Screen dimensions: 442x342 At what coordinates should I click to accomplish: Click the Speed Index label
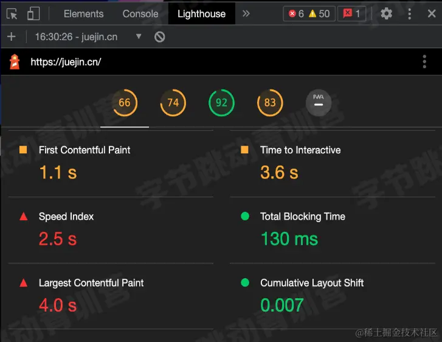point(66,217)
